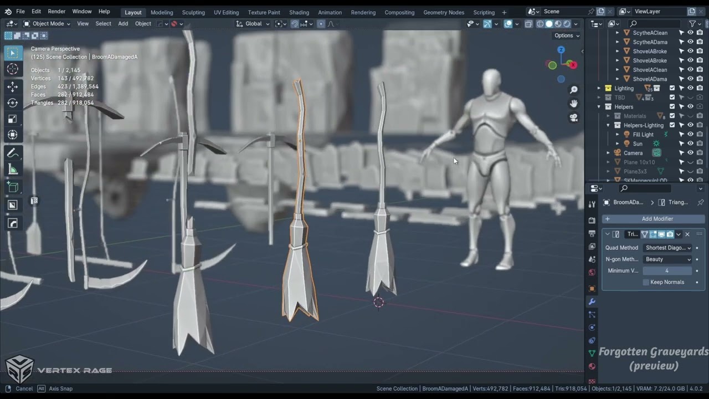
Task: Switch to the Geometry Nodes workspace tab
Action: 444,12
